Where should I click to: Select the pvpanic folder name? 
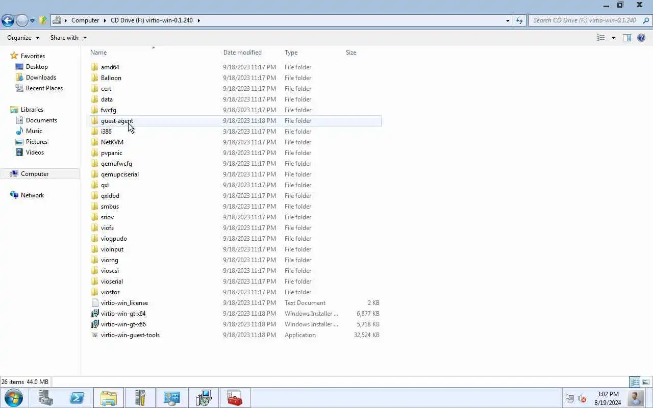click(111, 153)
